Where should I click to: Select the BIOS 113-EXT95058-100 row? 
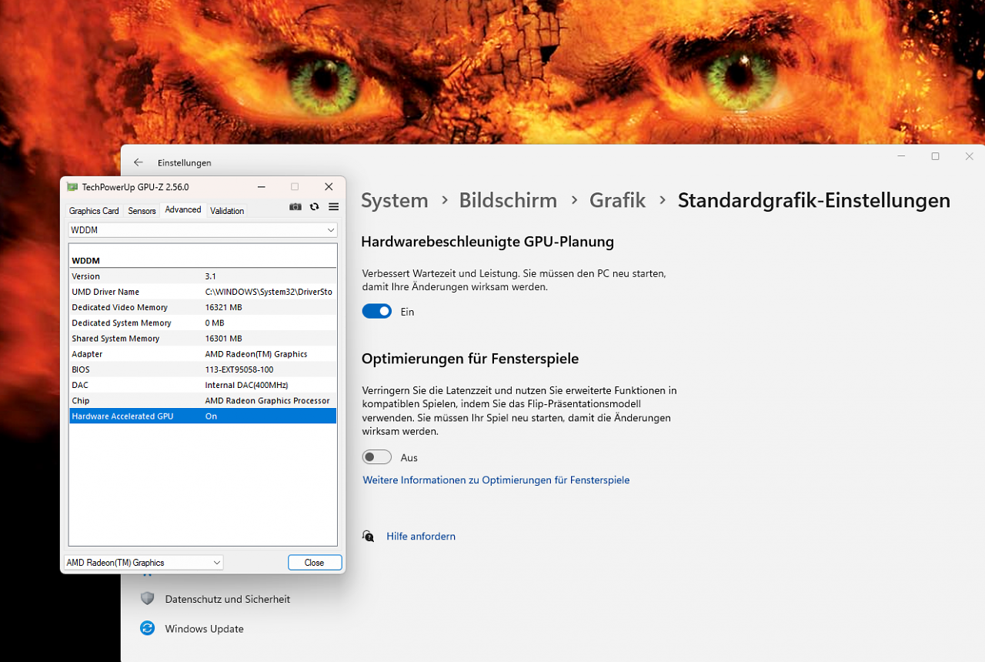(x=203, y=369)
